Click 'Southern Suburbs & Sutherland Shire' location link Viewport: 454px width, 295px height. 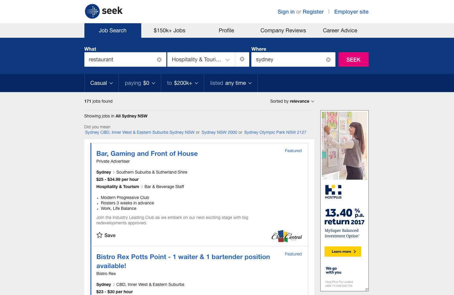152,172
